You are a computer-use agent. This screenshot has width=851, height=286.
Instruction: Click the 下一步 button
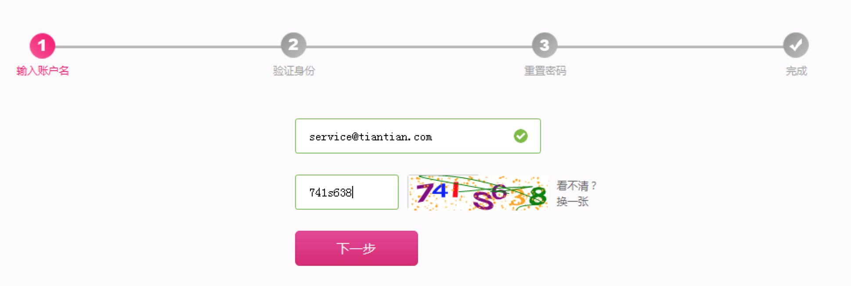pyautogui.click(x=357, y=248)
